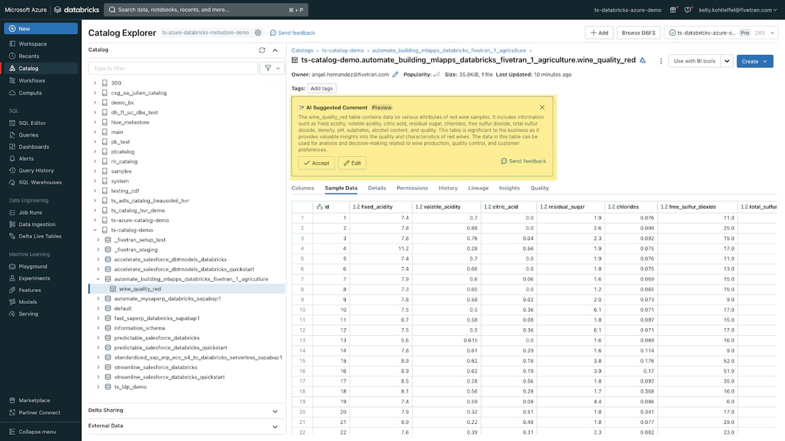Accept the AI suggested comment
The width and height of the screenshot is (785, 441).
317,163
